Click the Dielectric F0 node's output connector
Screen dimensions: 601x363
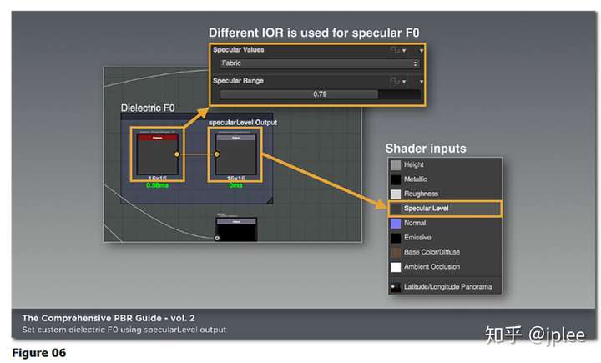pyautogui.click(x=177, y=154)
